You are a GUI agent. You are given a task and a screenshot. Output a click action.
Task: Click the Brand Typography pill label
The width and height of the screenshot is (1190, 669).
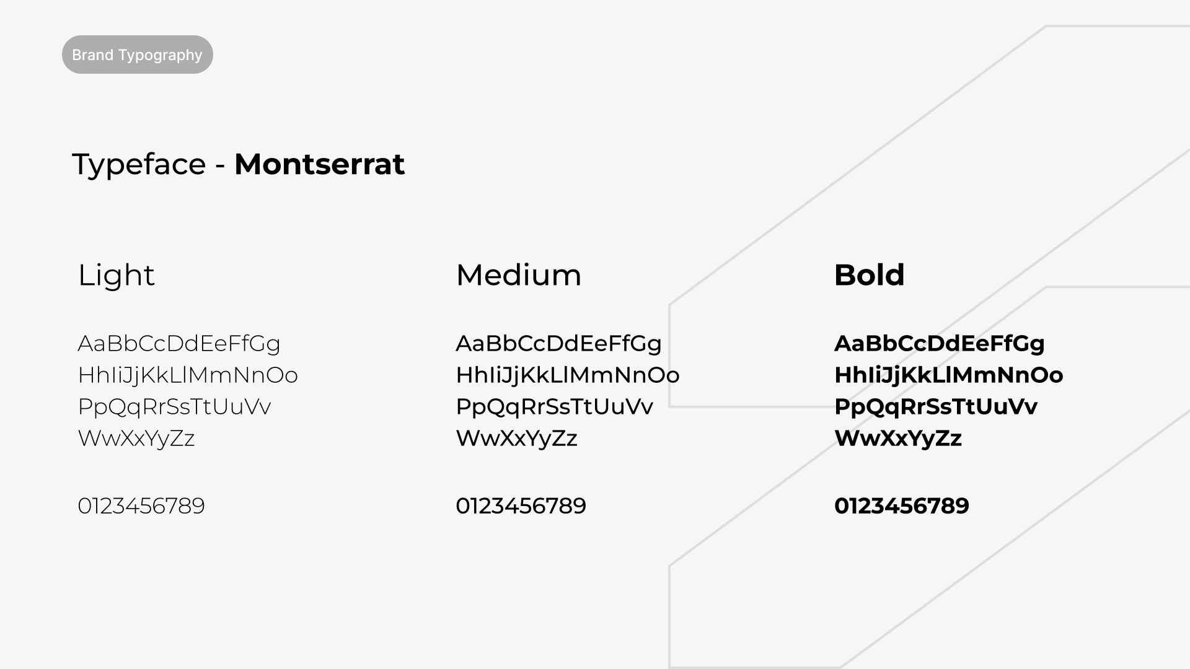137,55
